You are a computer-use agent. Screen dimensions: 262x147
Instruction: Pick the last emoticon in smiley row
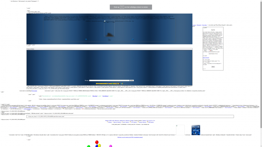(122, 84)
